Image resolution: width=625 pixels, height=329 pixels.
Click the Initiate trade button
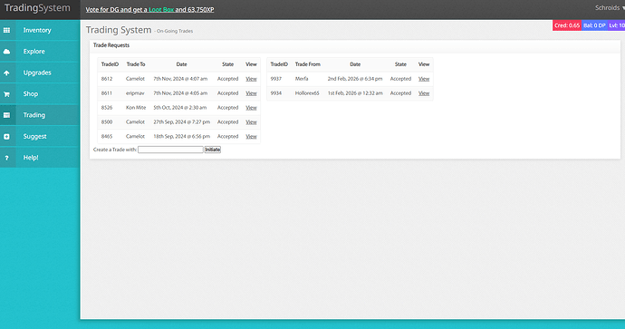point(213,150)
